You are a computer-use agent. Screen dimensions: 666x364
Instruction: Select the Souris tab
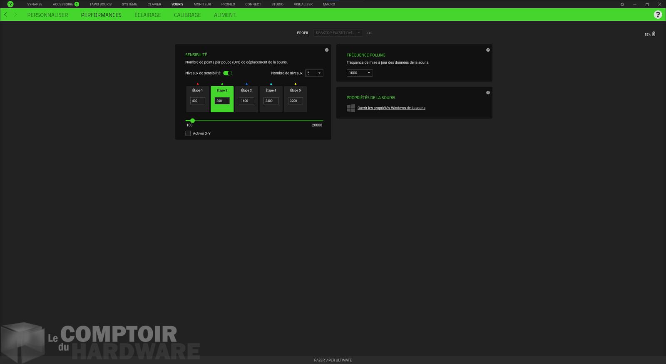point(177,4)
